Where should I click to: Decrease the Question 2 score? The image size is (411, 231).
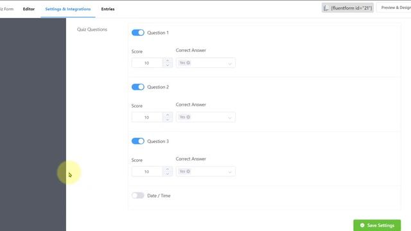click(168, 119)
